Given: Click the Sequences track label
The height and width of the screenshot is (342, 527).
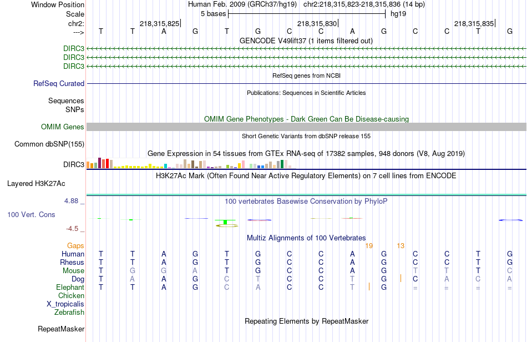Looking at the screenshot, I should (66, 101).
